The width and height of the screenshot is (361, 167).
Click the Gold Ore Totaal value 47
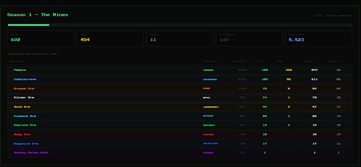314,107
